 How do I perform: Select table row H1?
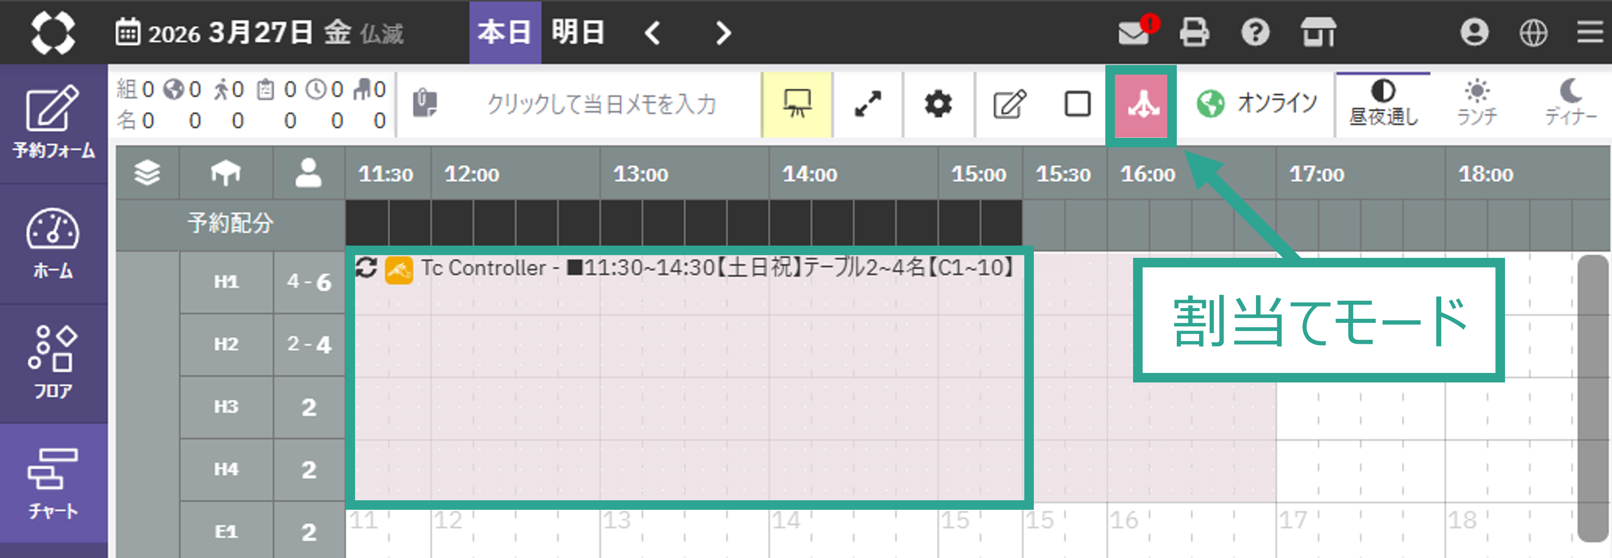[x=227, y=282]
